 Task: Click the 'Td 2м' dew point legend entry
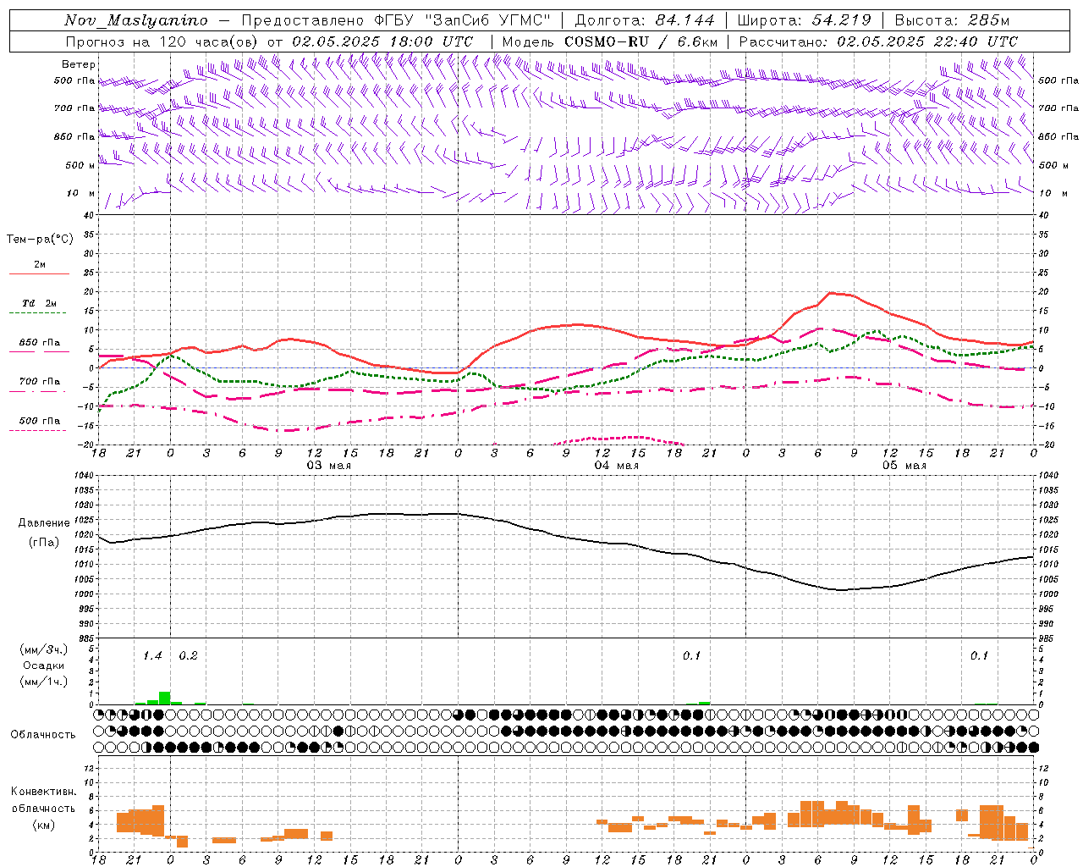click(40, 303)
